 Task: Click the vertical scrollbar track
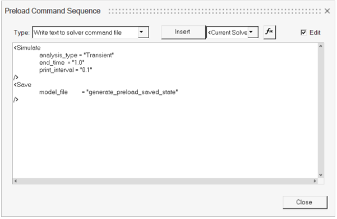coord(321,111)
